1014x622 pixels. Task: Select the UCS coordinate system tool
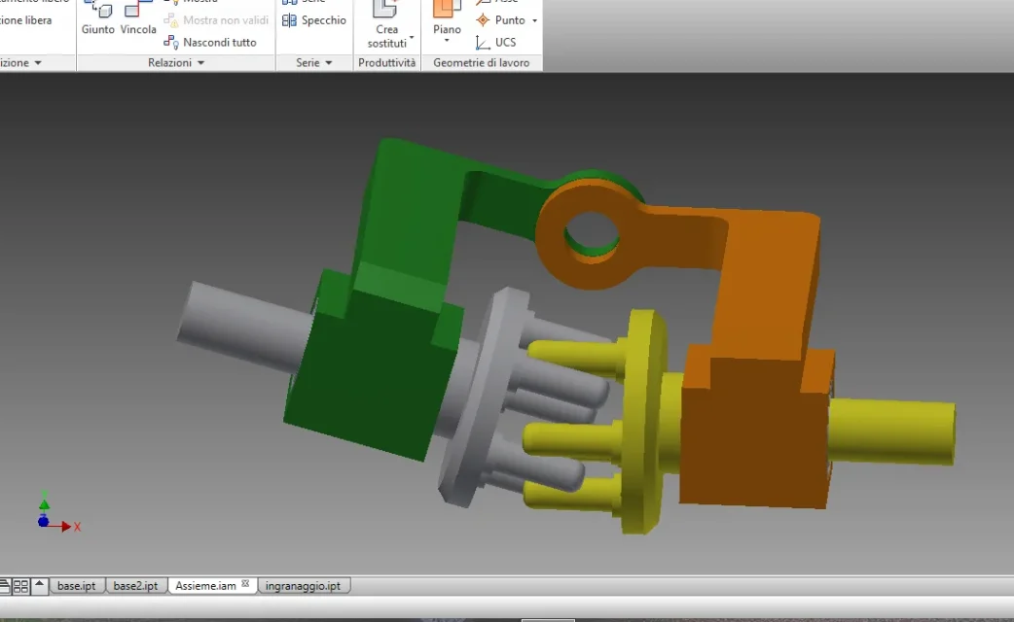[496, 42]
